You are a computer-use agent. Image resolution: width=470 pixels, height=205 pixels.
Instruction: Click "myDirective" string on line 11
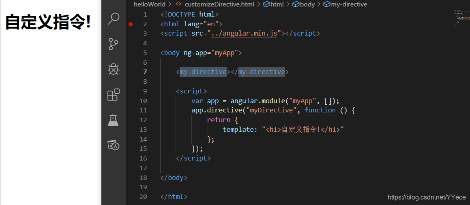pyautogui.click(x=271, y=110)
